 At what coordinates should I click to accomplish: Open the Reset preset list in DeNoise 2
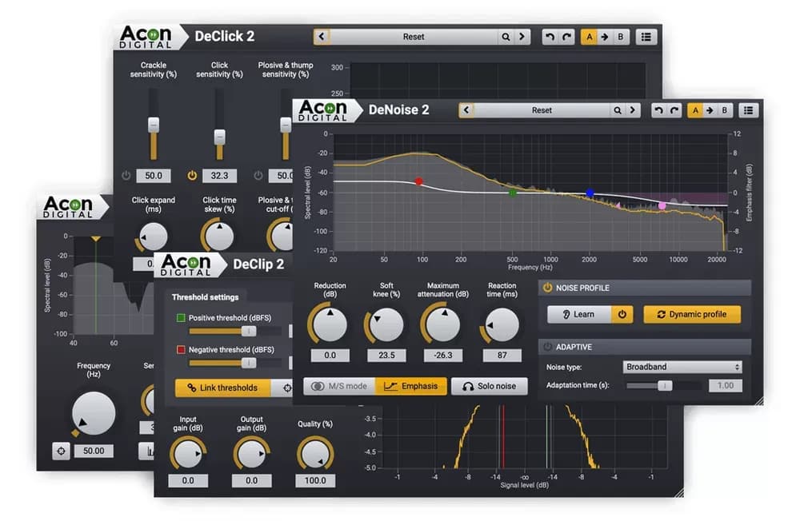coord(542,110)
